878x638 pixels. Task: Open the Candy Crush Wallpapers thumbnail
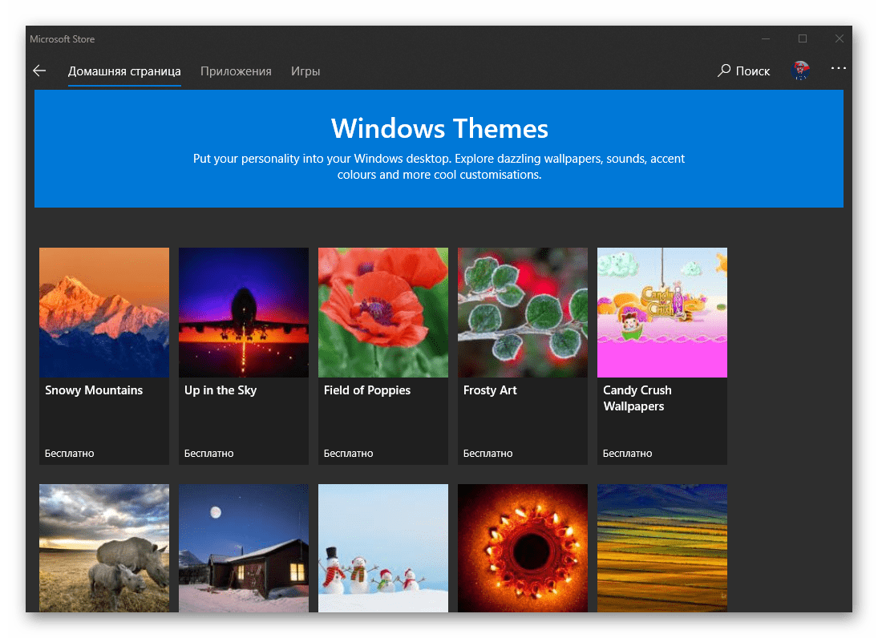click(x=662, y=313)
